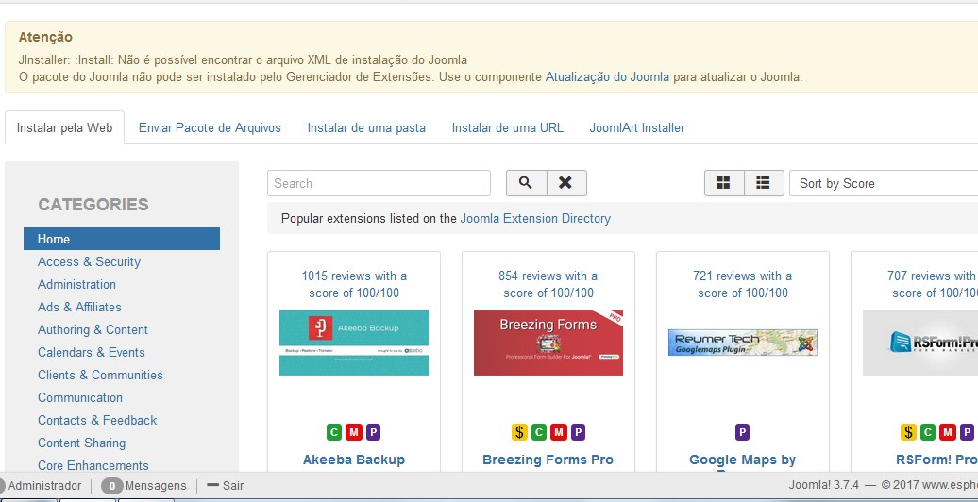Click the yellow $ badge under RSForm! Pro
Viewport: 978px width, 502px height.
coord(908,432)
